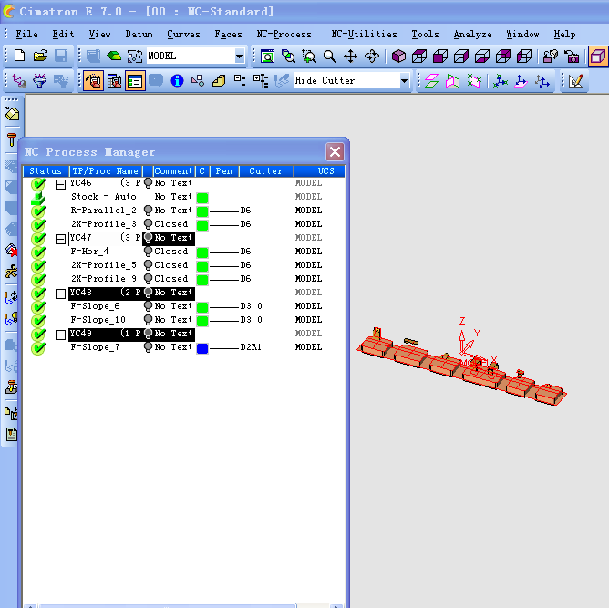Click the yellow figure icon in left sidebar
The height and width of the screenshot is (608, 609).
[11, 272]
